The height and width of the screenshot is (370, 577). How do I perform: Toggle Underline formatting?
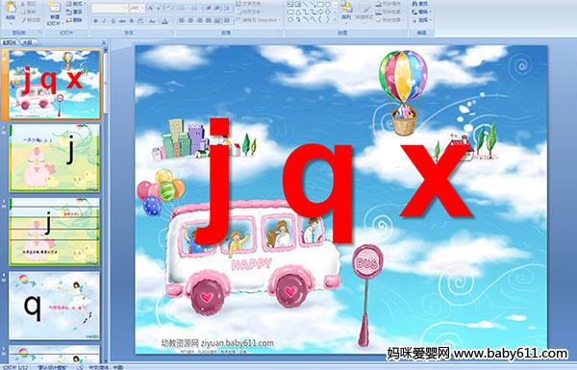point(113,21)
